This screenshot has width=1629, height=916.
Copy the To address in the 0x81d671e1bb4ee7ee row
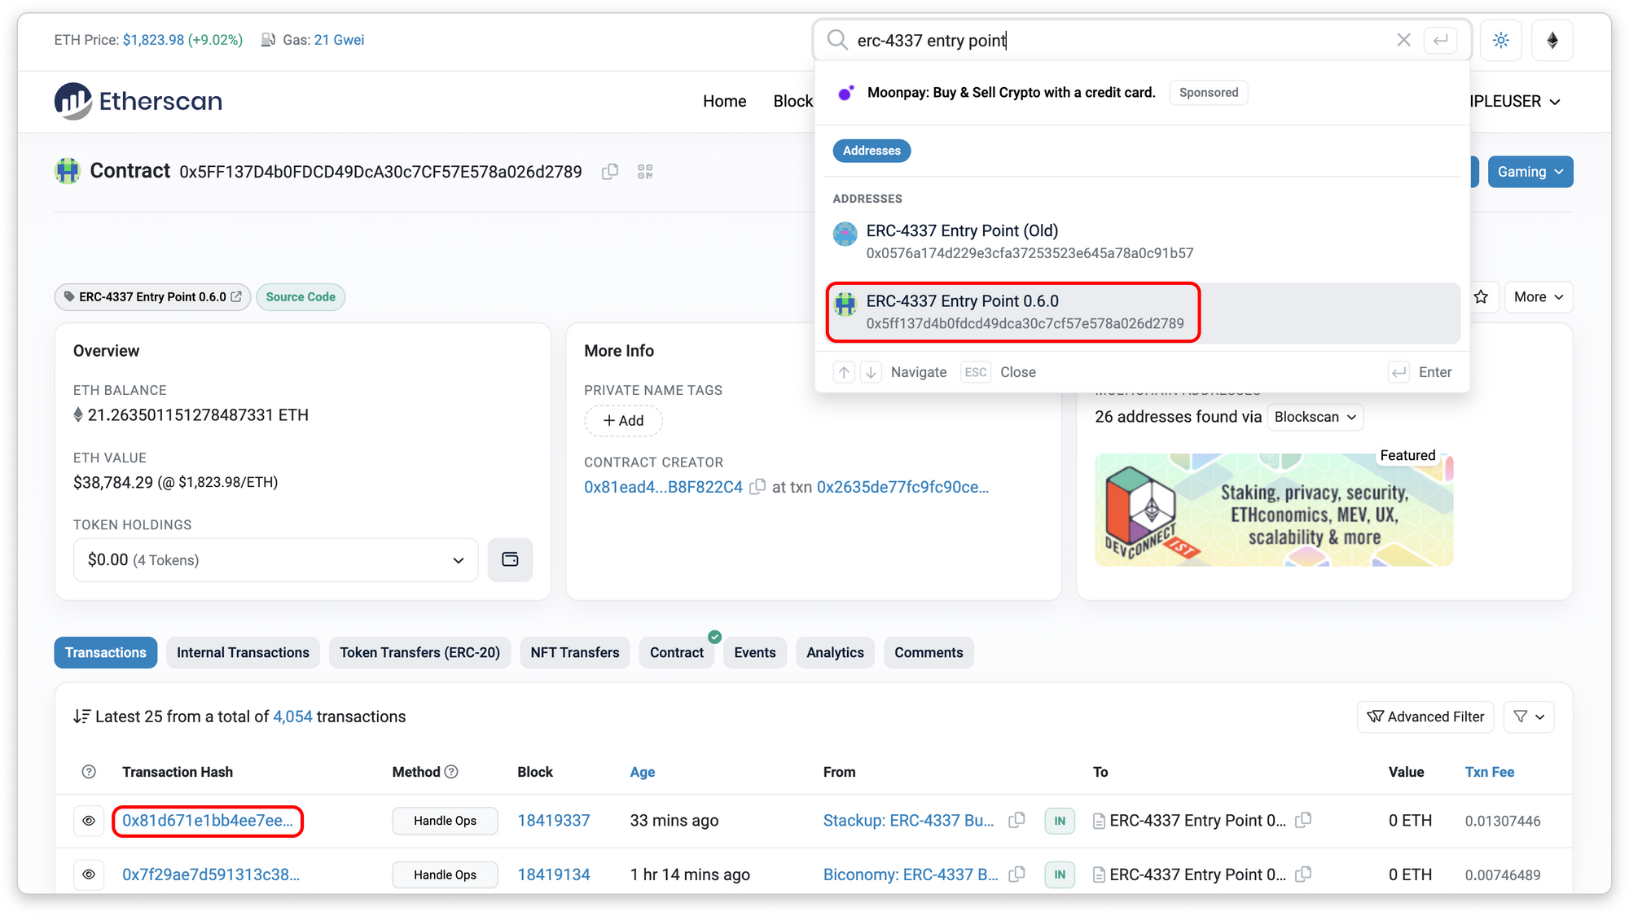pos(1303,821)
